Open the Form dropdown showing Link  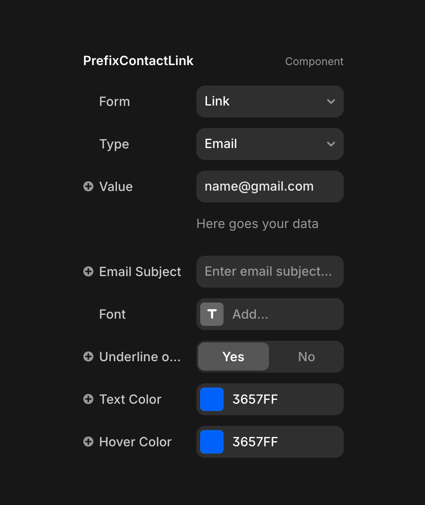tap(263, 101)
